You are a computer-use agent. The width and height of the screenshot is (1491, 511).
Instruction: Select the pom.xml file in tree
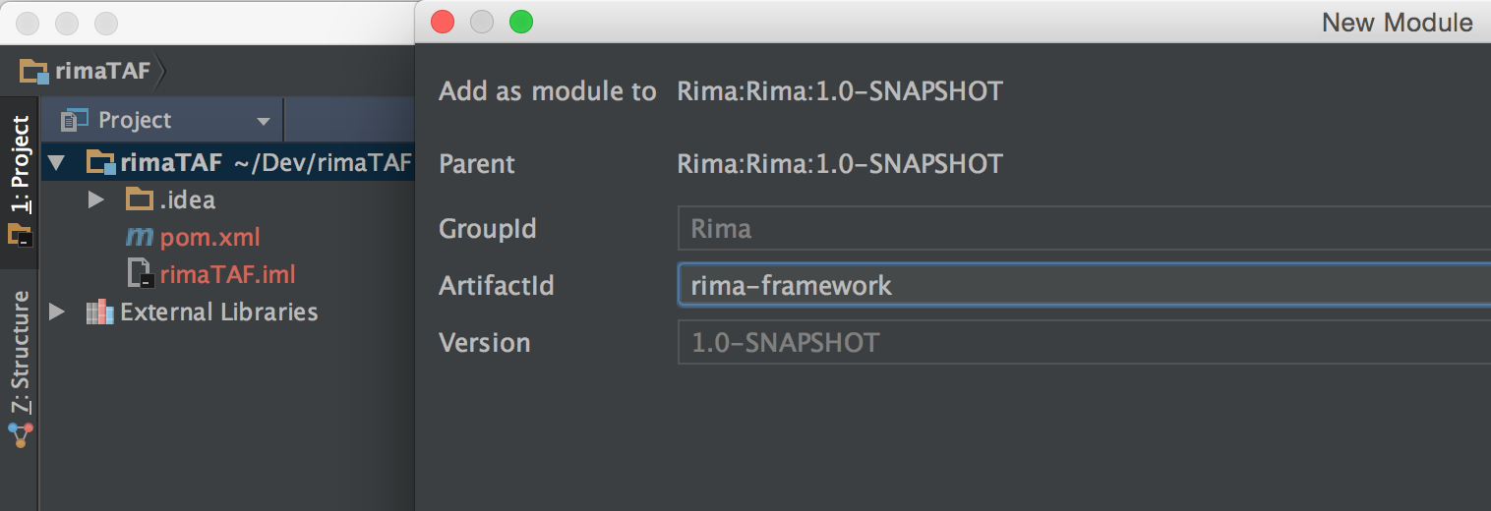(x=209, y=237)
